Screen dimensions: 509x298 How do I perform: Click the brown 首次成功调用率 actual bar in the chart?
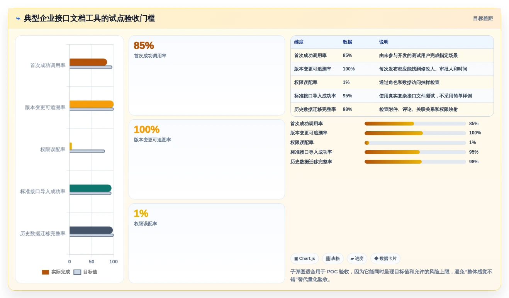pos(88,62)
